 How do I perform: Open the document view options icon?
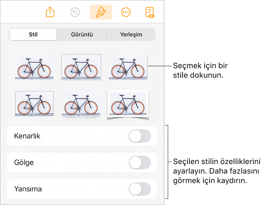[150, 12]
